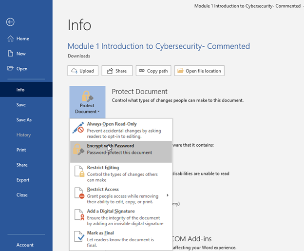Click the Open file location folder icon

(x=180, y=70)
